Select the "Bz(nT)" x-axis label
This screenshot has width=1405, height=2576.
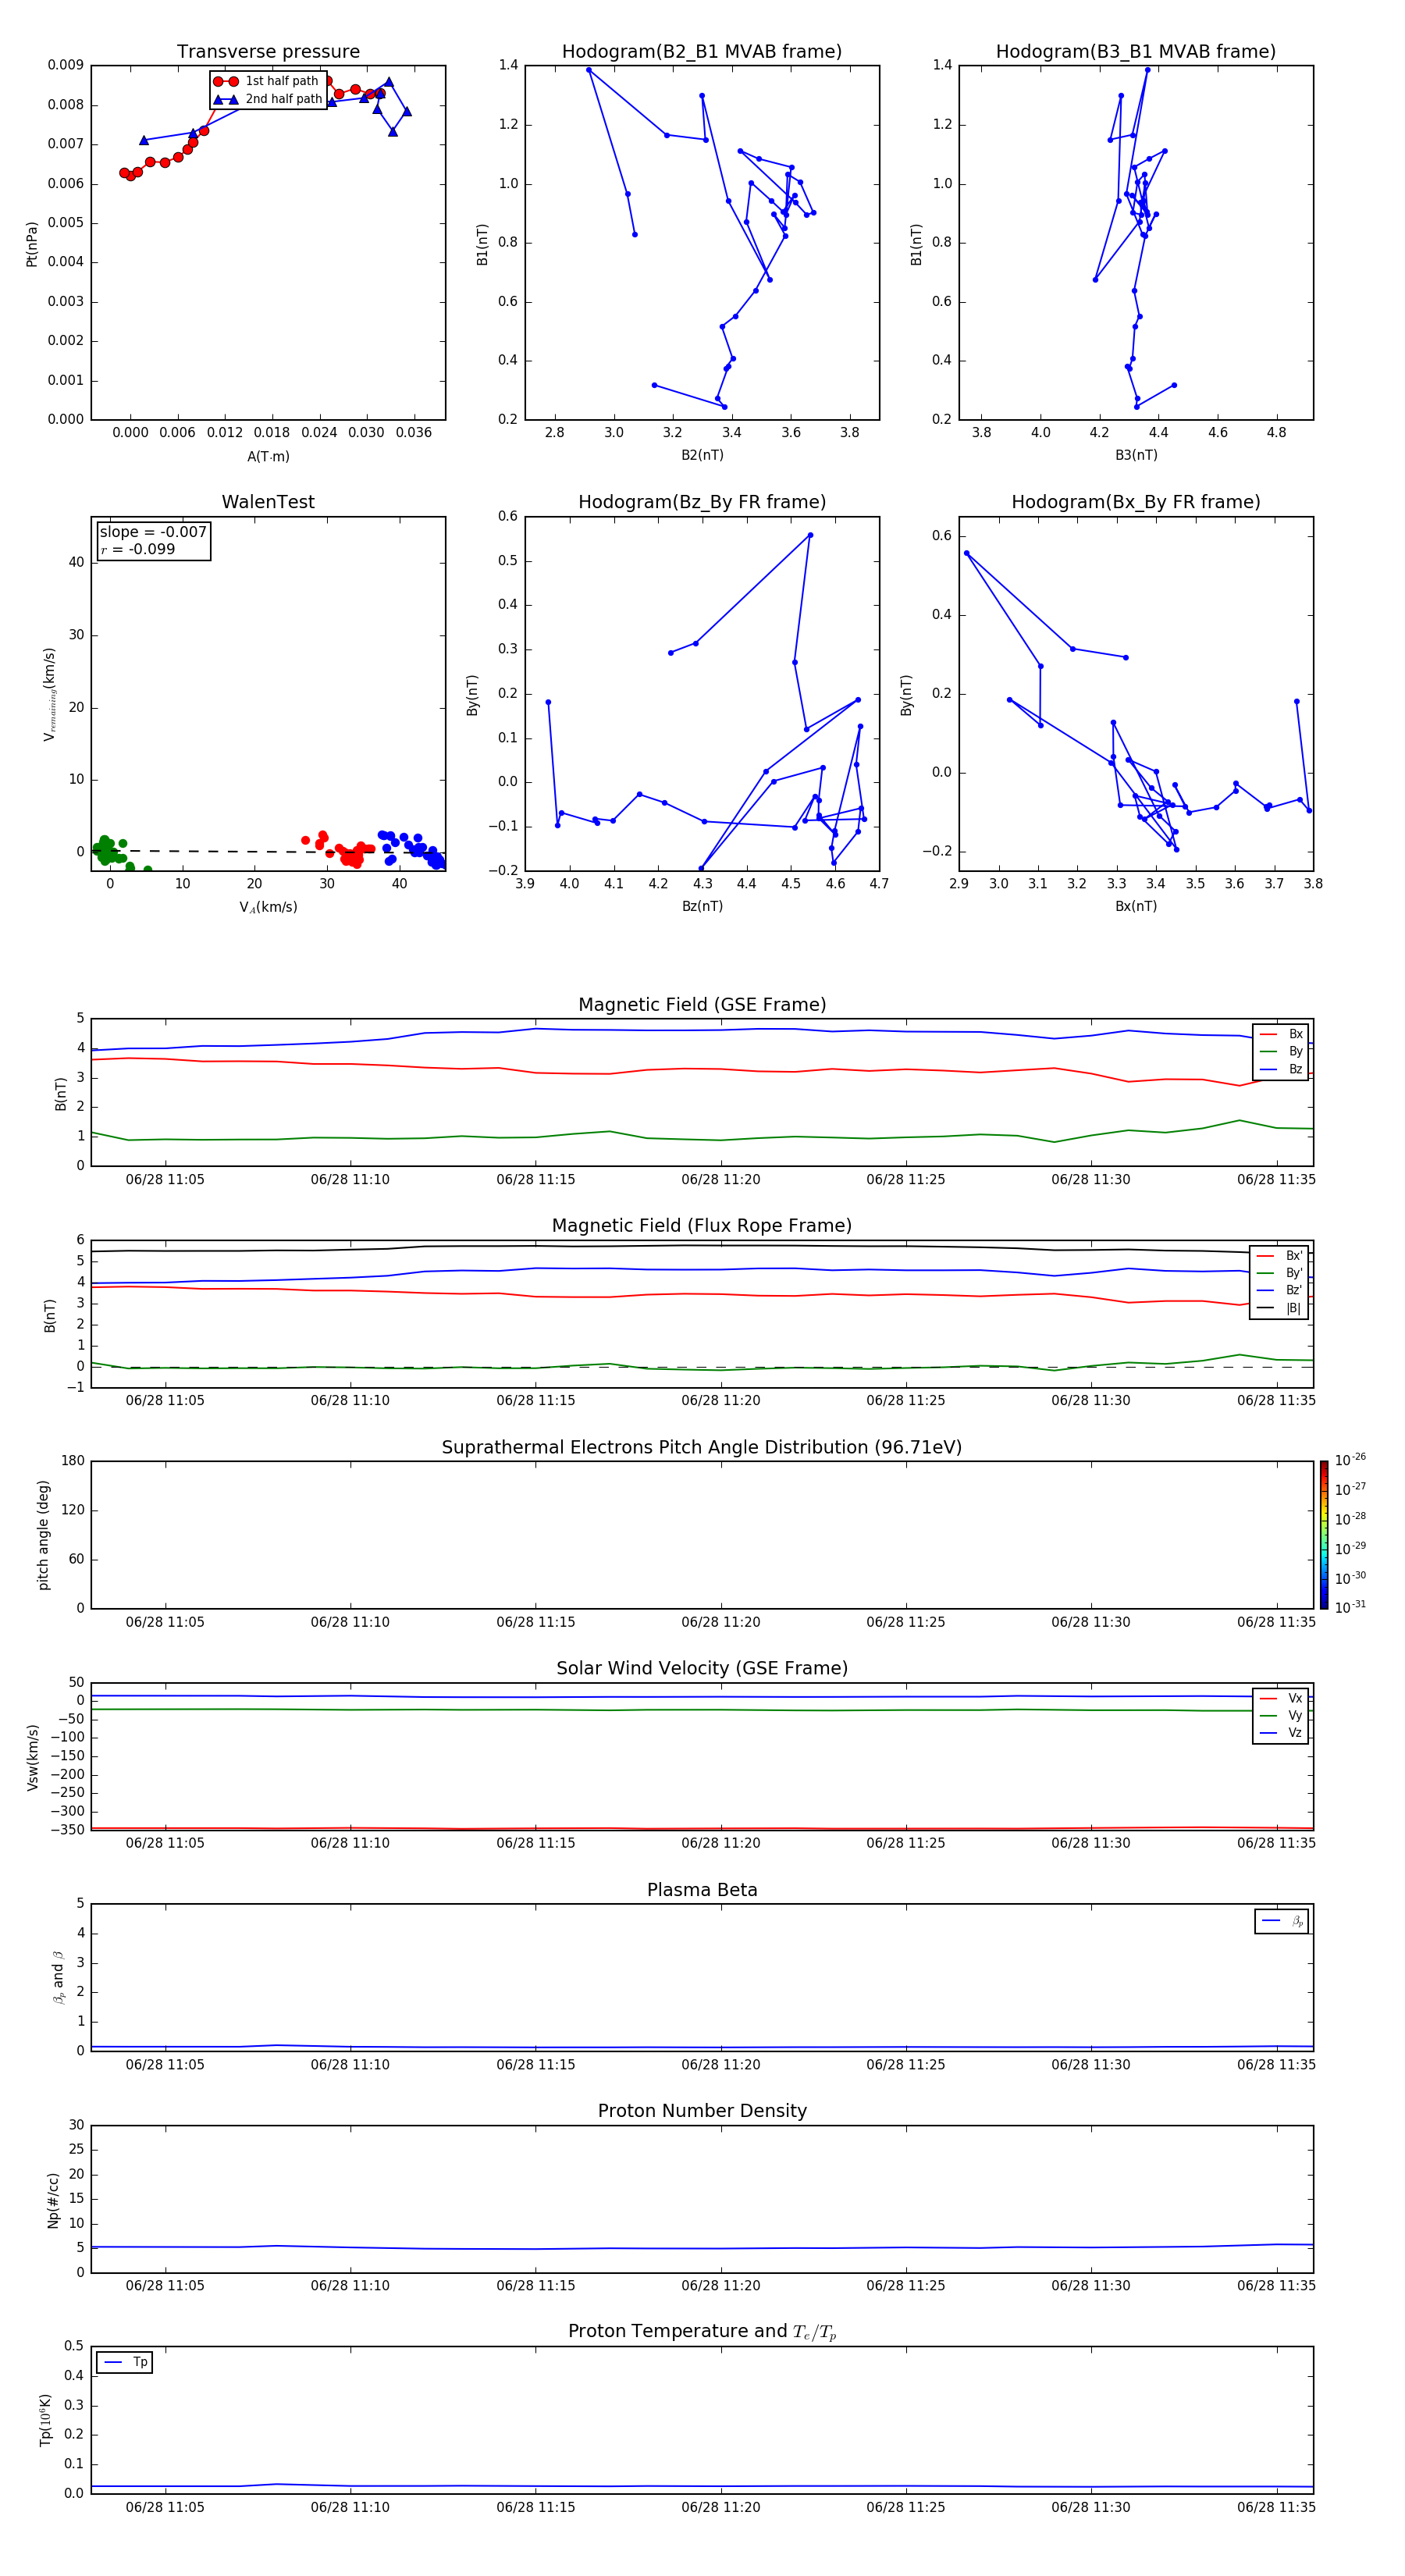tap(702, 906)
